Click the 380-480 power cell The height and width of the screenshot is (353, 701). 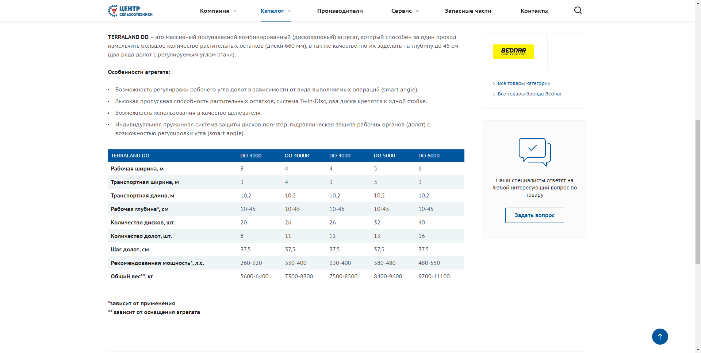pos(385,263)
